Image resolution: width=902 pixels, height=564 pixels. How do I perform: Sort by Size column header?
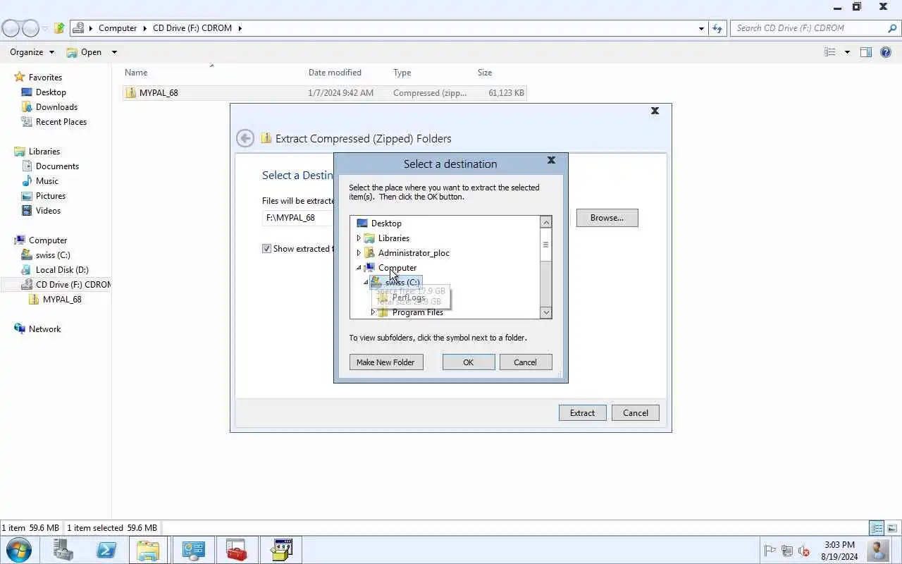(485, 73)
